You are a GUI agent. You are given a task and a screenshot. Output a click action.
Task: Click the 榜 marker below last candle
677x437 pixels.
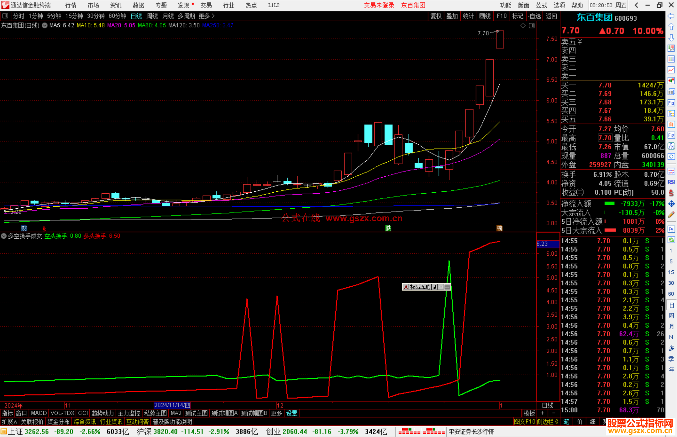[x=500, y=228]
